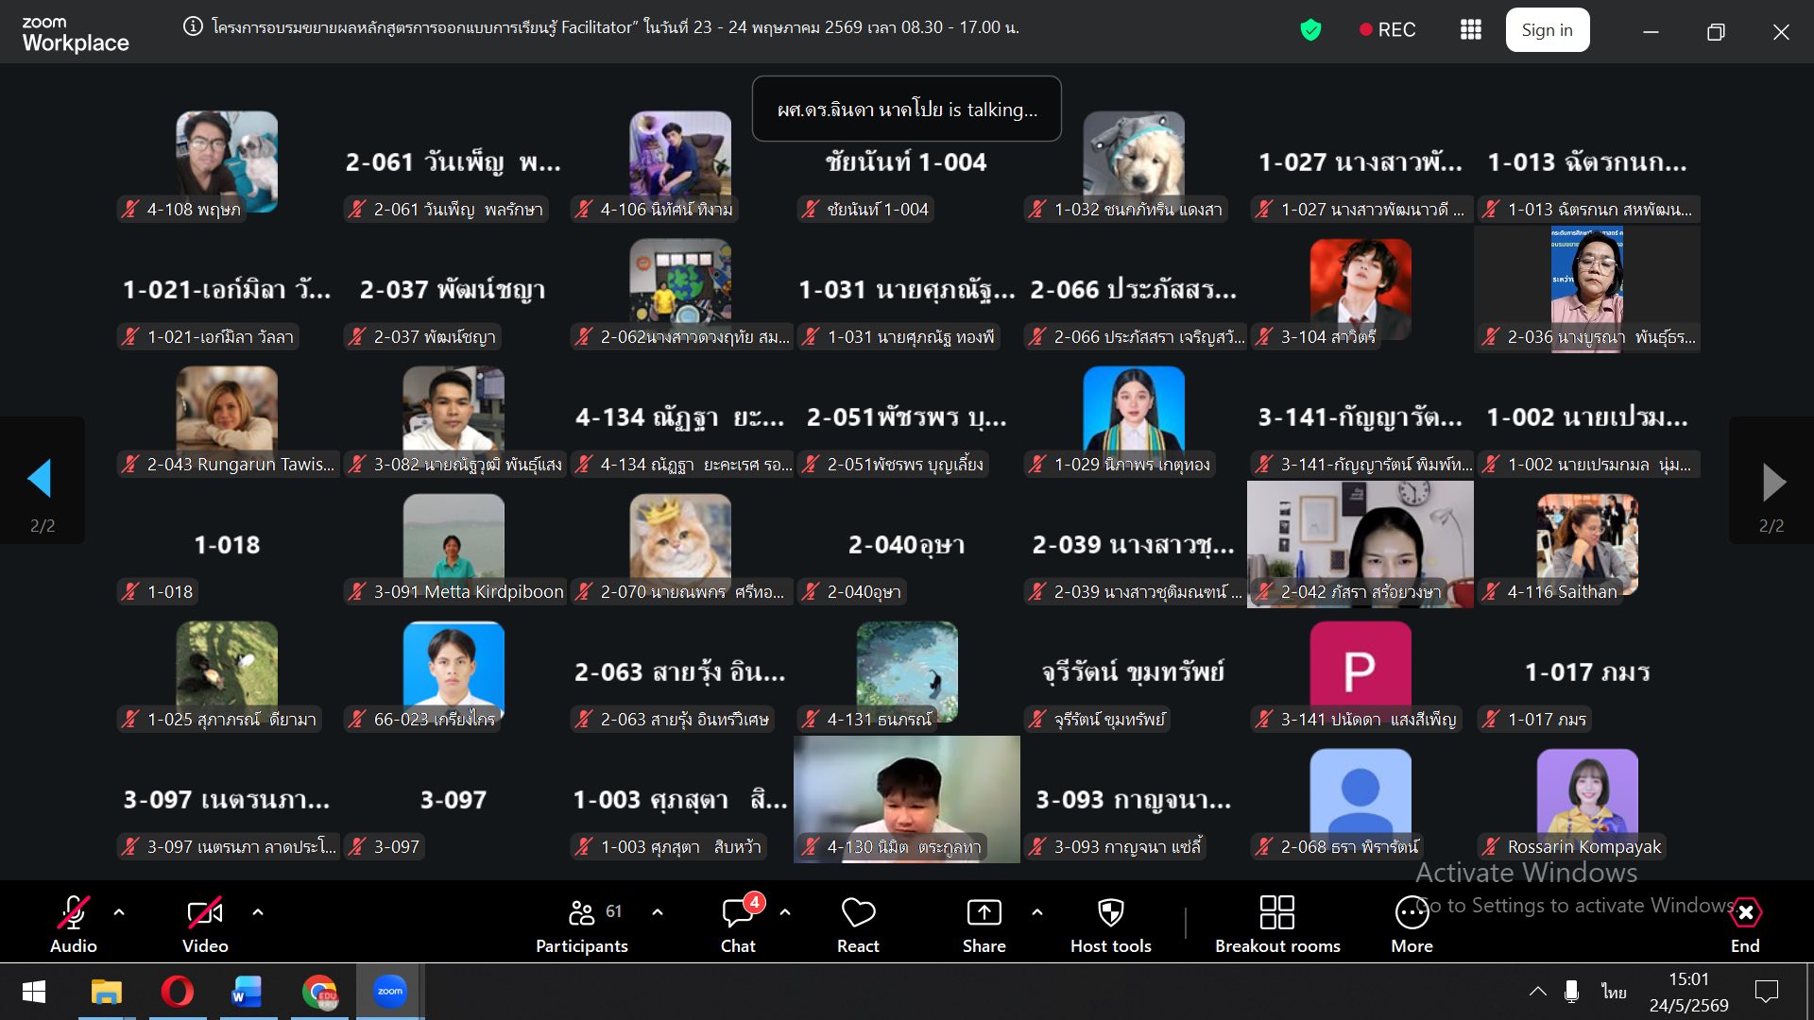Open Chrome from the taskbar
Screen dimensions: 1814x1020
(x=319, y=992)
